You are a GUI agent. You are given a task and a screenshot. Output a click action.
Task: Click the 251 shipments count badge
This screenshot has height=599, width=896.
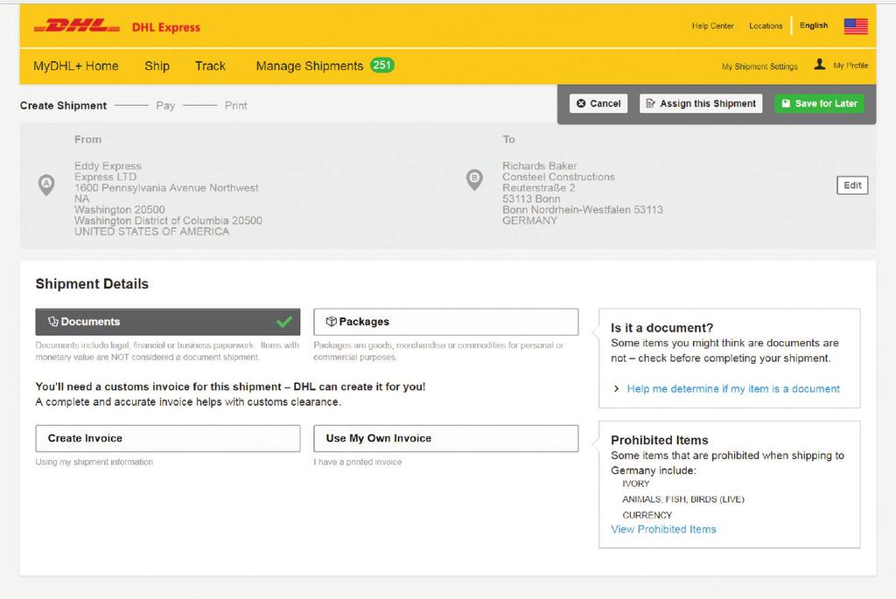pos(381,65)
